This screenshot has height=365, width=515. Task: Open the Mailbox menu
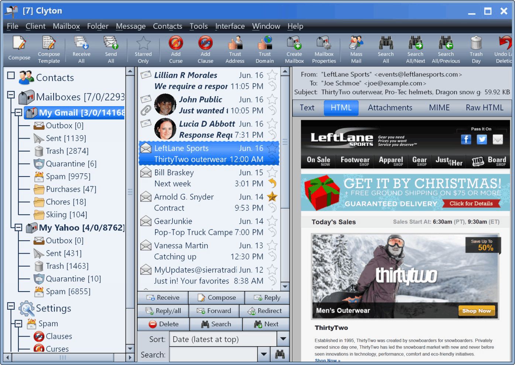[x=66, y=26]
